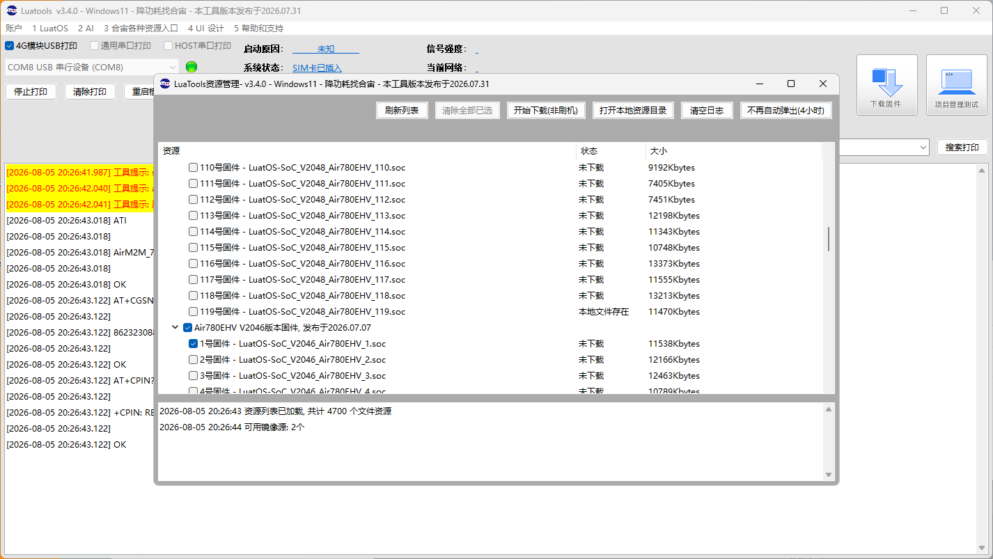This screenshot has height=559, width=993.
Task: Open the 3 合宙各种资源入口 menu
Action: pos(141,29)
